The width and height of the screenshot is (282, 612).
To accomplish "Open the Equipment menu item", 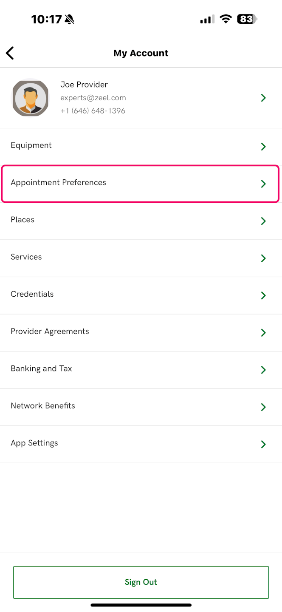I will click(x=31, y=145).
